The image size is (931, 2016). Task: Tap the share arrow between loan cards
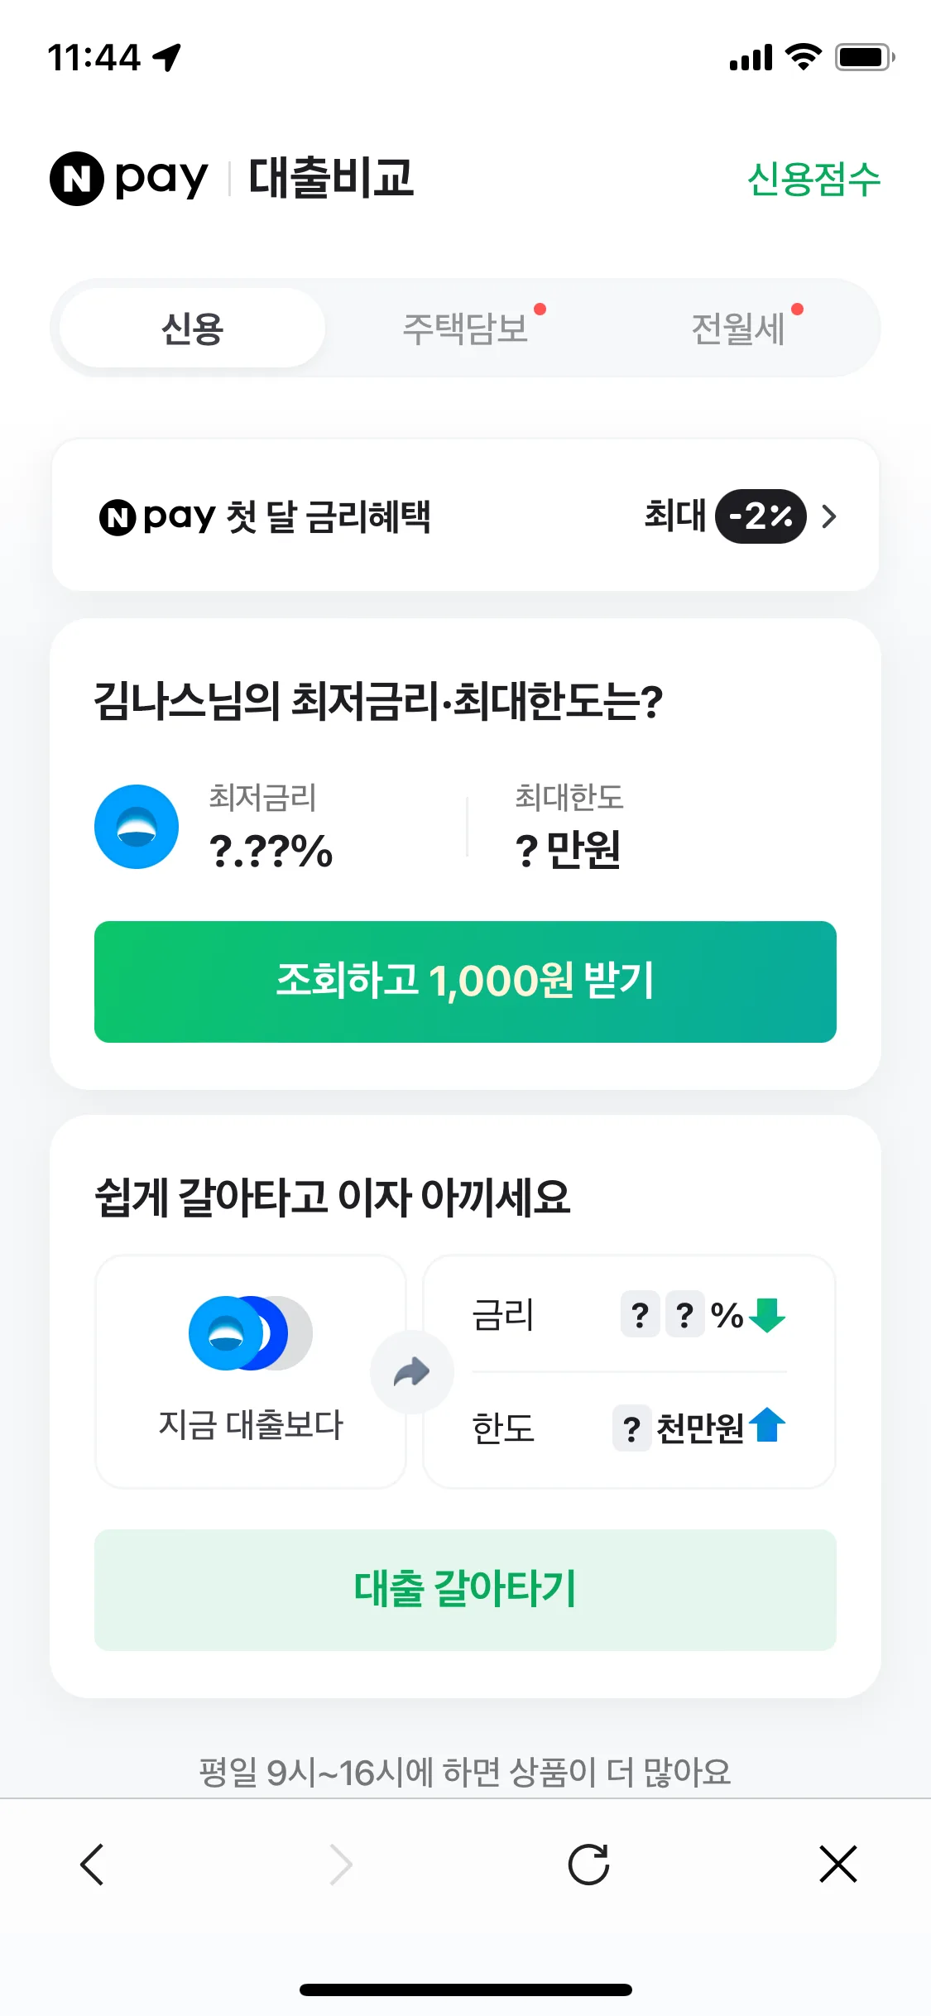coord(411,1371)
